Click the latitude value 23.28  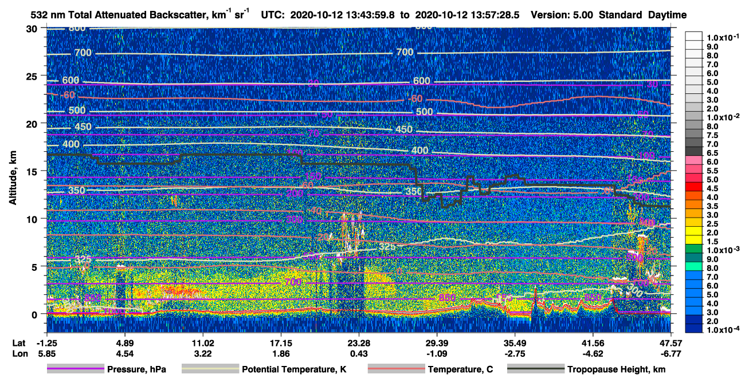click(x=359, y=342)
